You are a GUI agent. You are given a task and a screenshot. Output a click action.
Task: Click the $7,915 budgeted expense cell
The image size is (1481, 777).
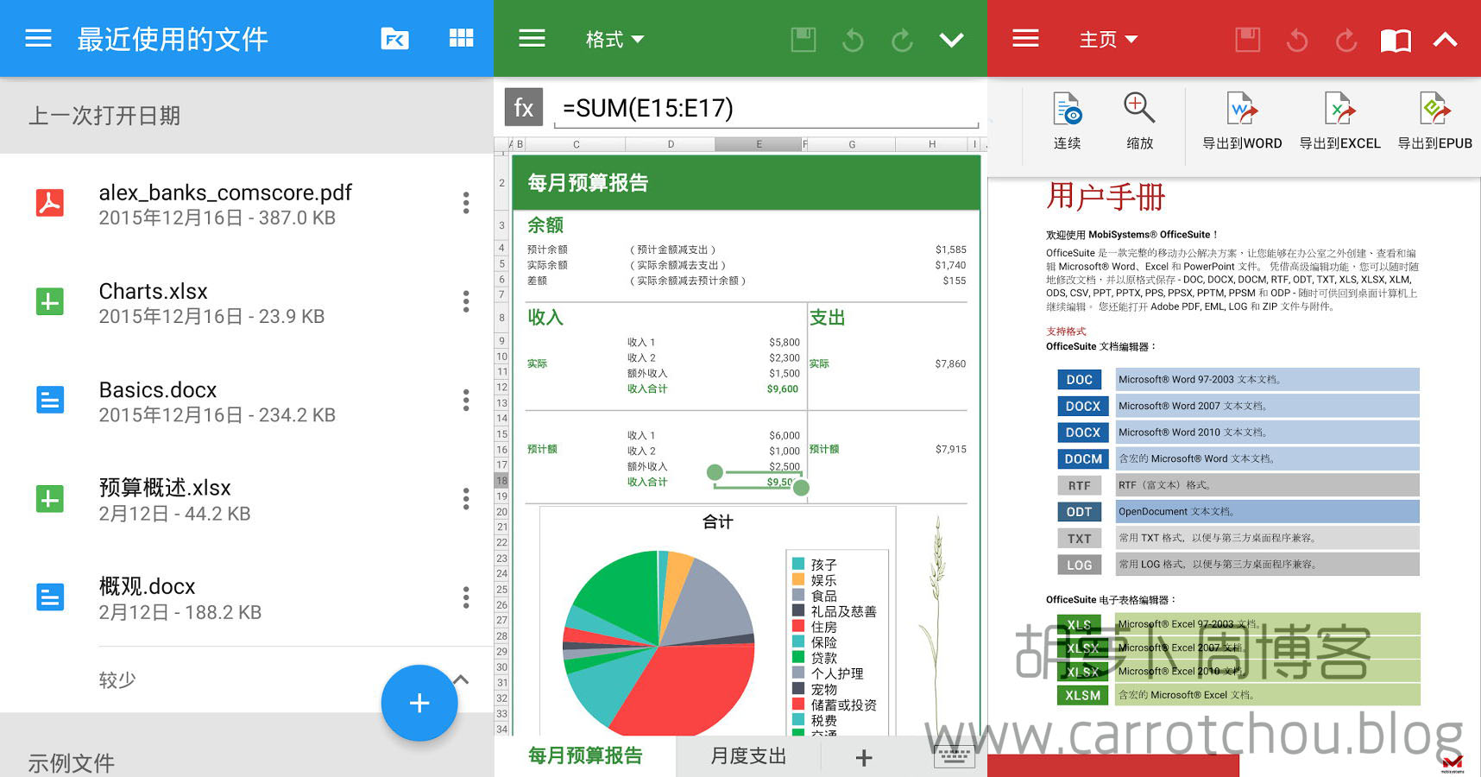950,449
